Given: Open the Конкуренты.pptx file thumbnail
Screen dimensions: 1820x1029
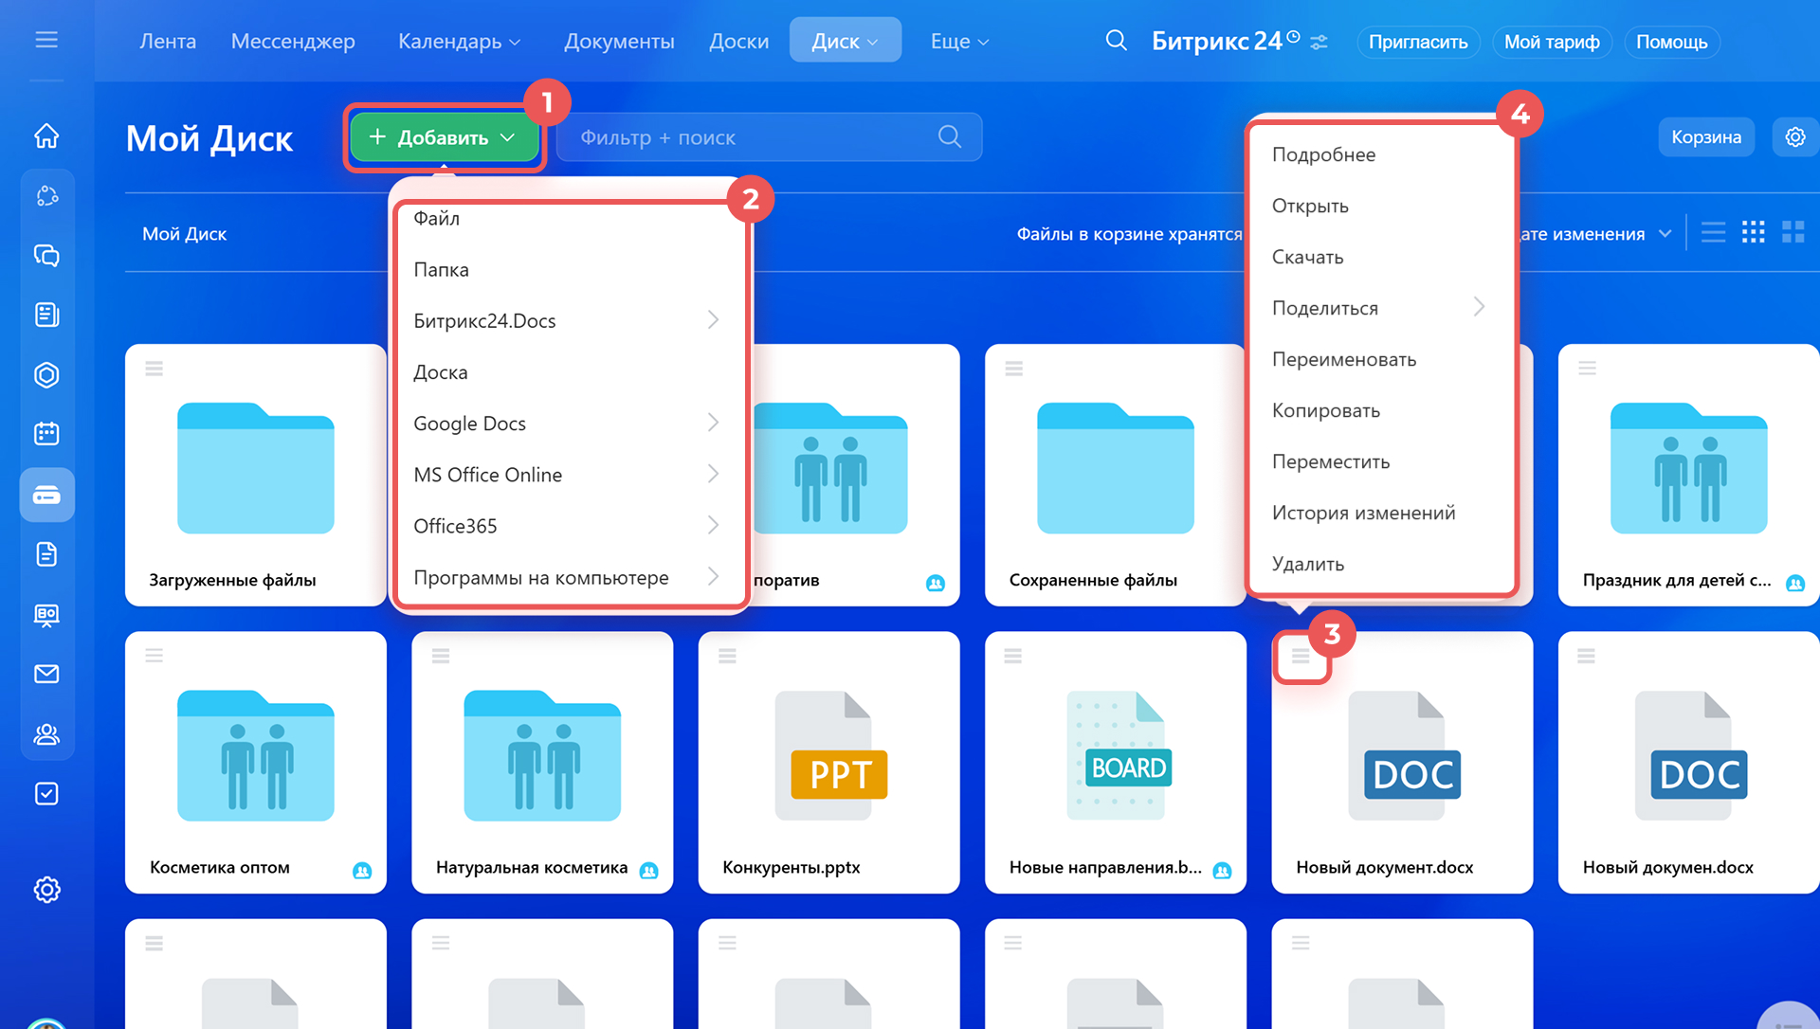Looking at the screenshot, I should [x=828, y=756].
